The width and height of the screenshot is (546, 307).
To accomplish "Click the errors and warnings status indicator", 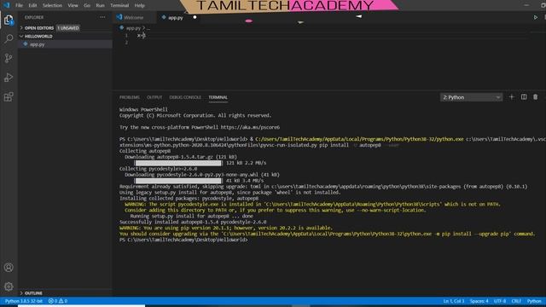I will [58, 301].
